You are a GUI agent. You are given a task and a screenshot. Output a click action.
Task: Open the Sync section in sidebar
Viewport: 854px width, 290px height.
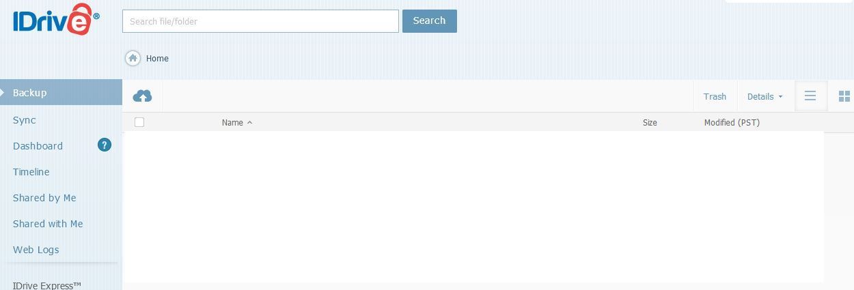(x=25, y=120)
